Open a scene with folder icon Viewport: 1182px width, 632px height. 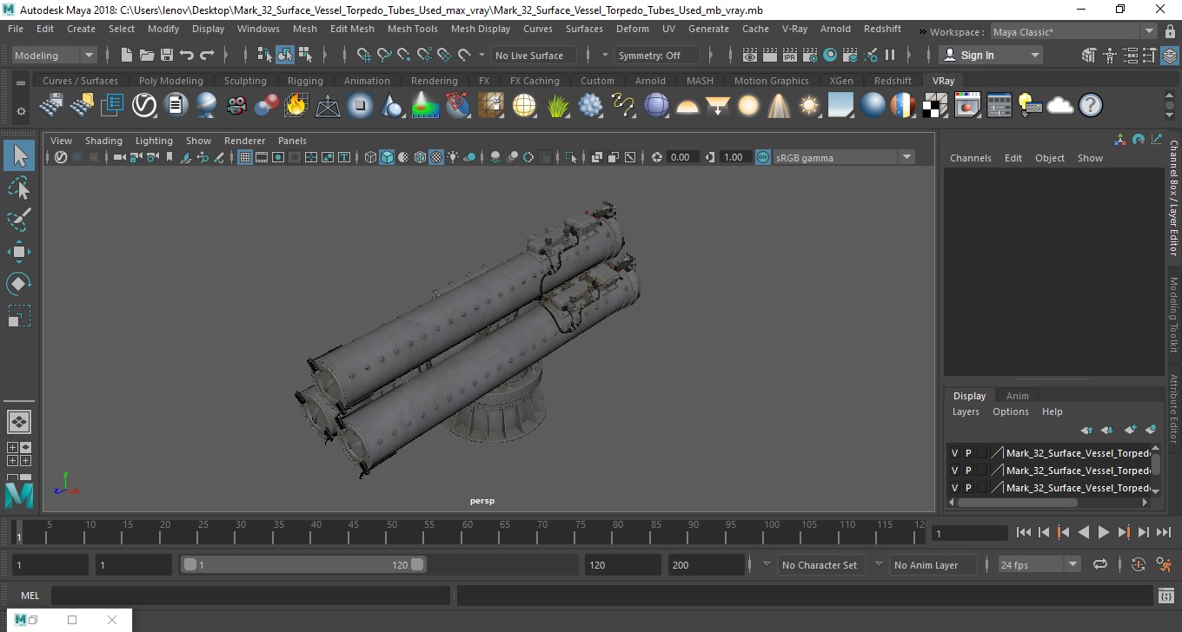(x=147, y=55)
